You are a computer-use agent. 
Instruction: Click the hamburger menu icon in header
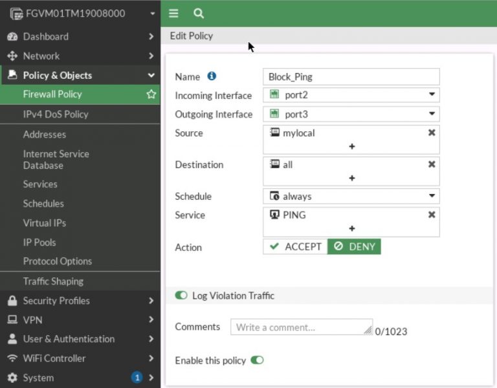click(x=173, y=13)
